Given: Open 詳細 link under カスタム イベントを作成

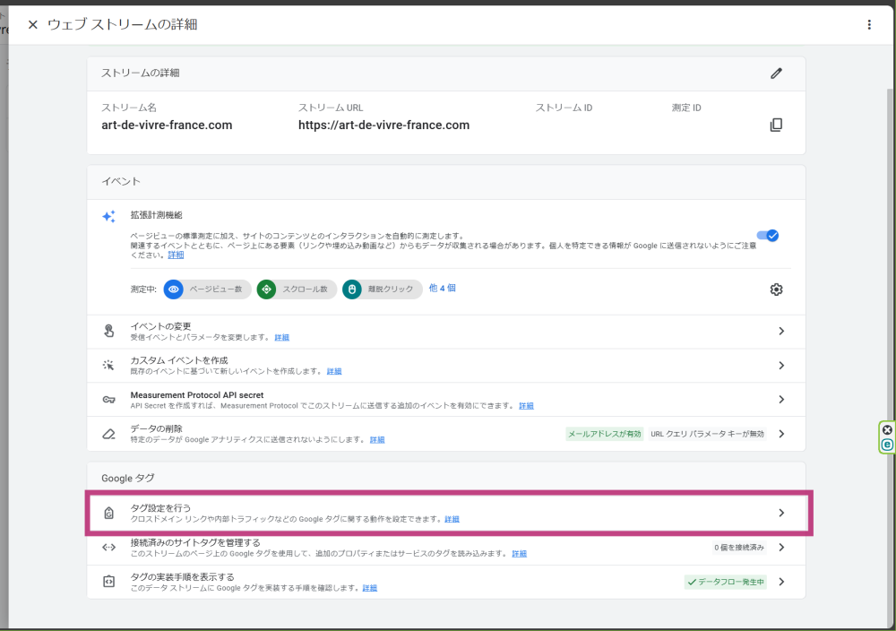Looking at the screenshot, I should (334, 371).
